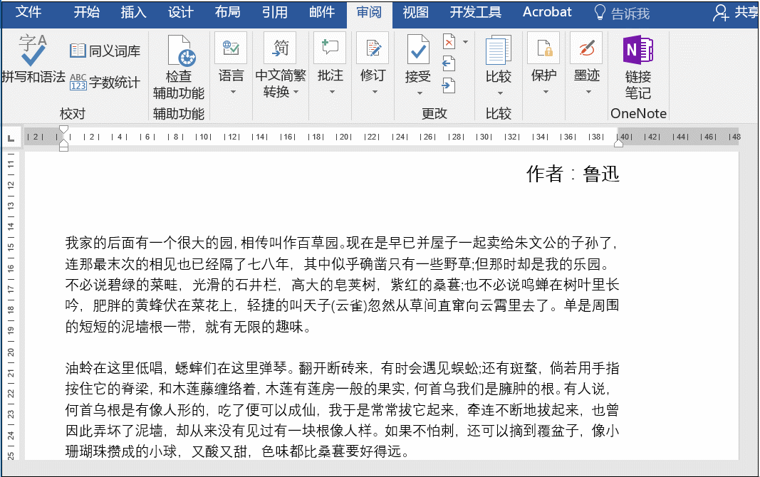
Task: Expand the 保护 dropdown arrow
Action: pyautogui.click(x=546, y=92)
